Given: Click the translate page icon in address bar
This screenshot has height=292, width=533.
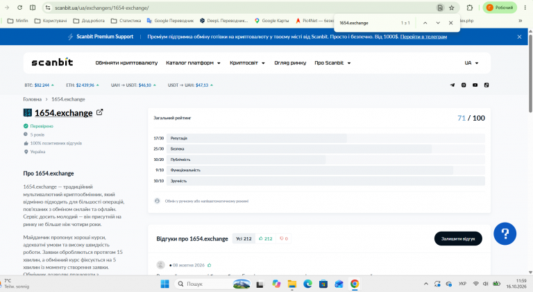Looking at the screenshot, I should 440,8.
